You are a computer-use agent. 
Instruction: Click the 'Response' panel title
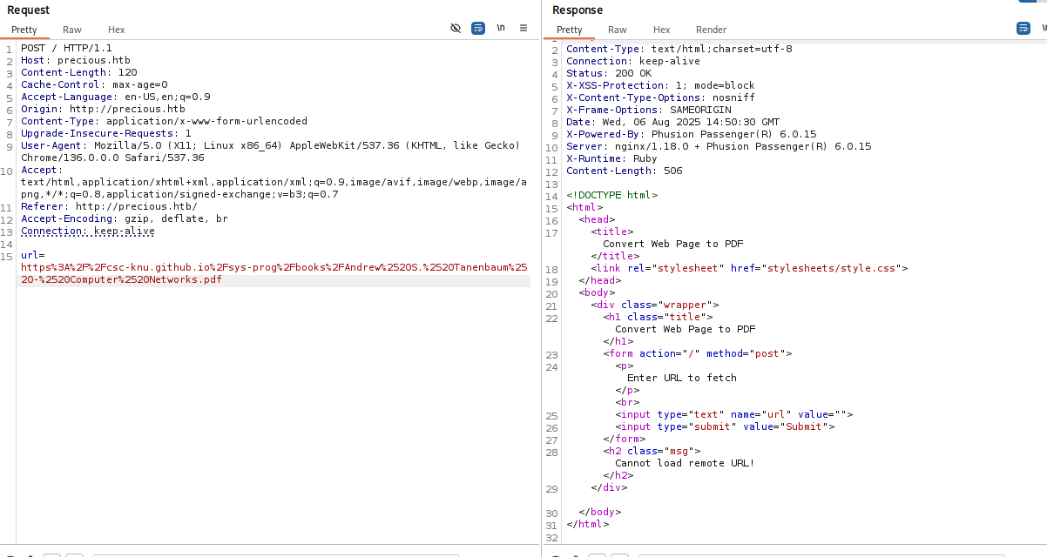coord(578,10)
